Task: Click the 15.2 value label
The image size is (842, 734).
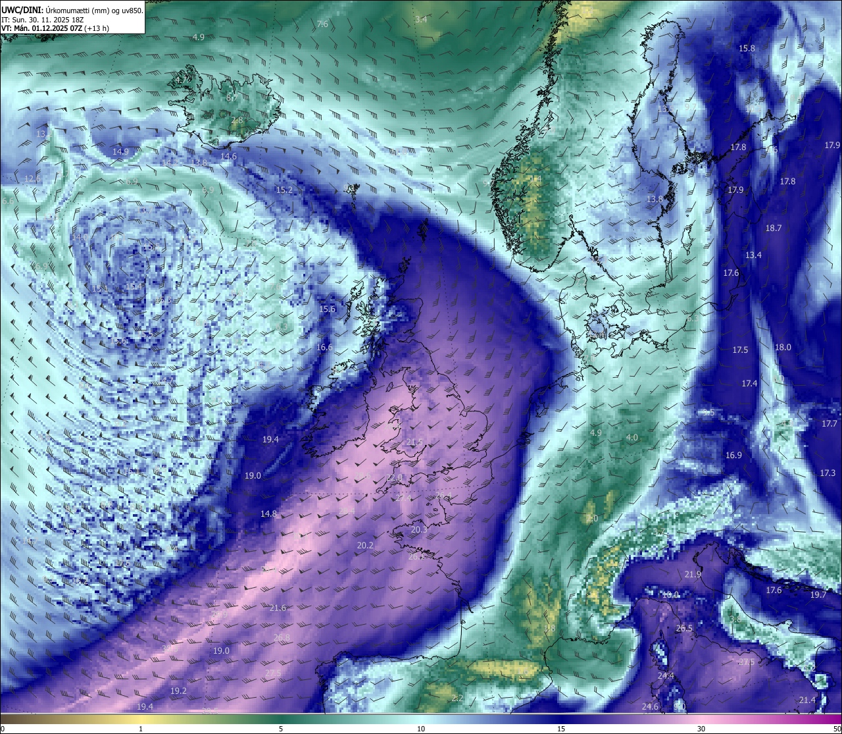Action: [284, 190]
